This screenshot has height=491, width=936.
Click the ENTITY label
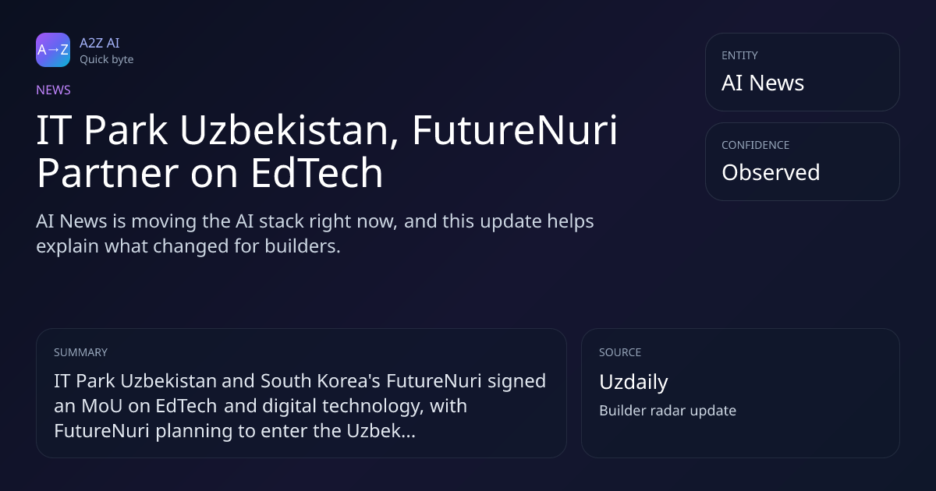pos(739,55)
